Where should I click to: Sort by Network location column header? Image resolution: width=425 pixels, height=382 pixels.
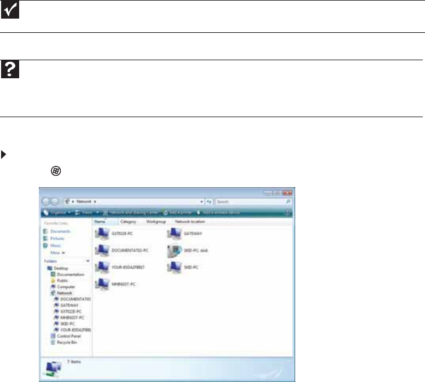click(x=190, y=222)
